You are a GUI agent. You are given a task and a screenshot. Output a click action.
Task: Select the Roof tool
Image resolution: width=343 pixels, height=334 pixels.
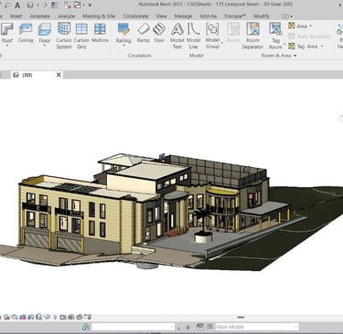point(7,34)
